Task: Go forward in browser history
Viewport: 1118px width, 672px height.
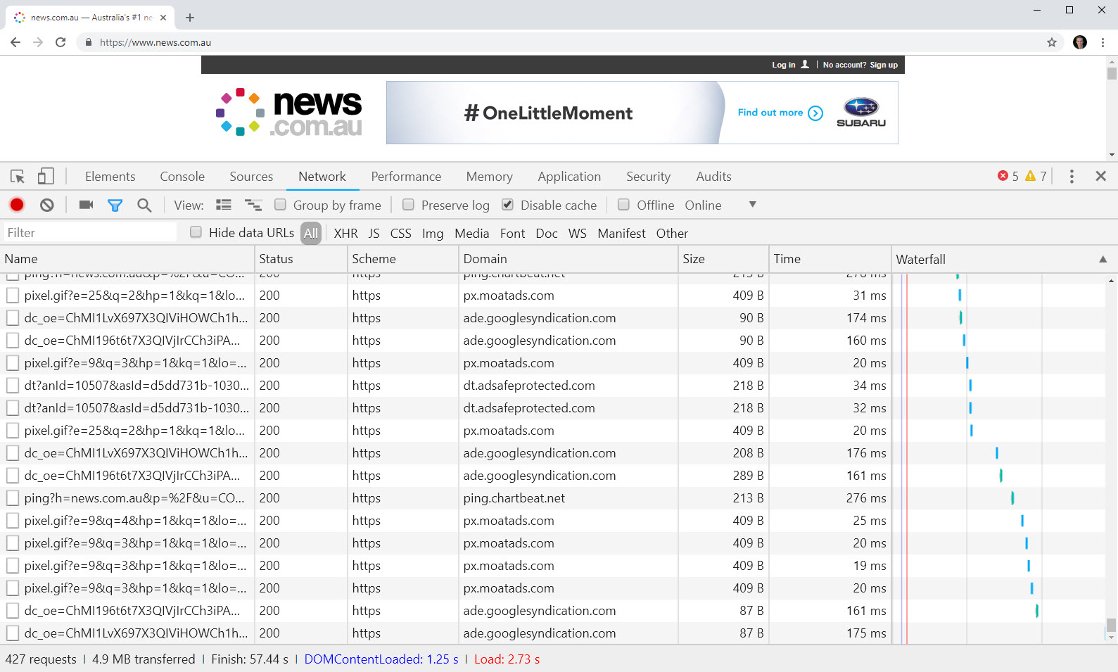Action: [38, 42]
